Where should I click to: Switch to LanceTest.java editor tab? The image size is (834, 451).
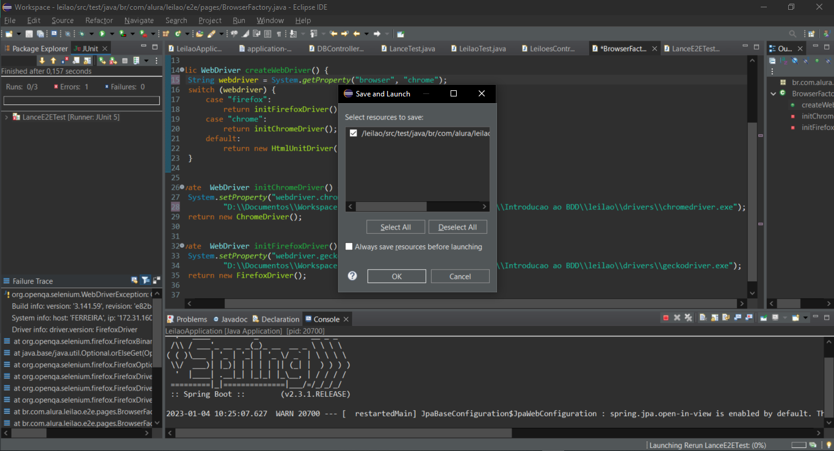(408, 48)
